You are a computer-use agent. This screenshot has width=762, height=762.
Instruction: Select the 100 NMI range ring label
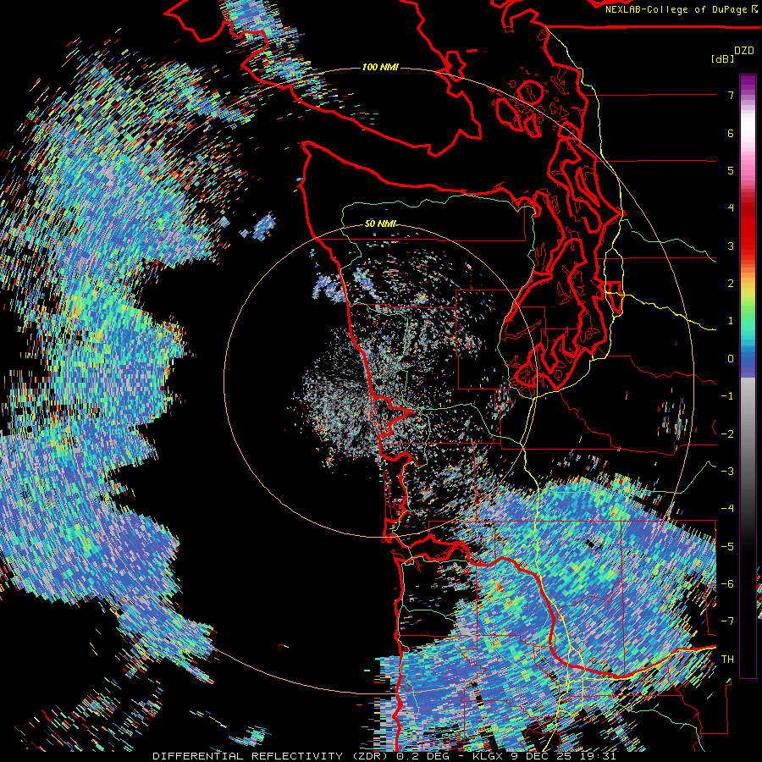(380, 67)
